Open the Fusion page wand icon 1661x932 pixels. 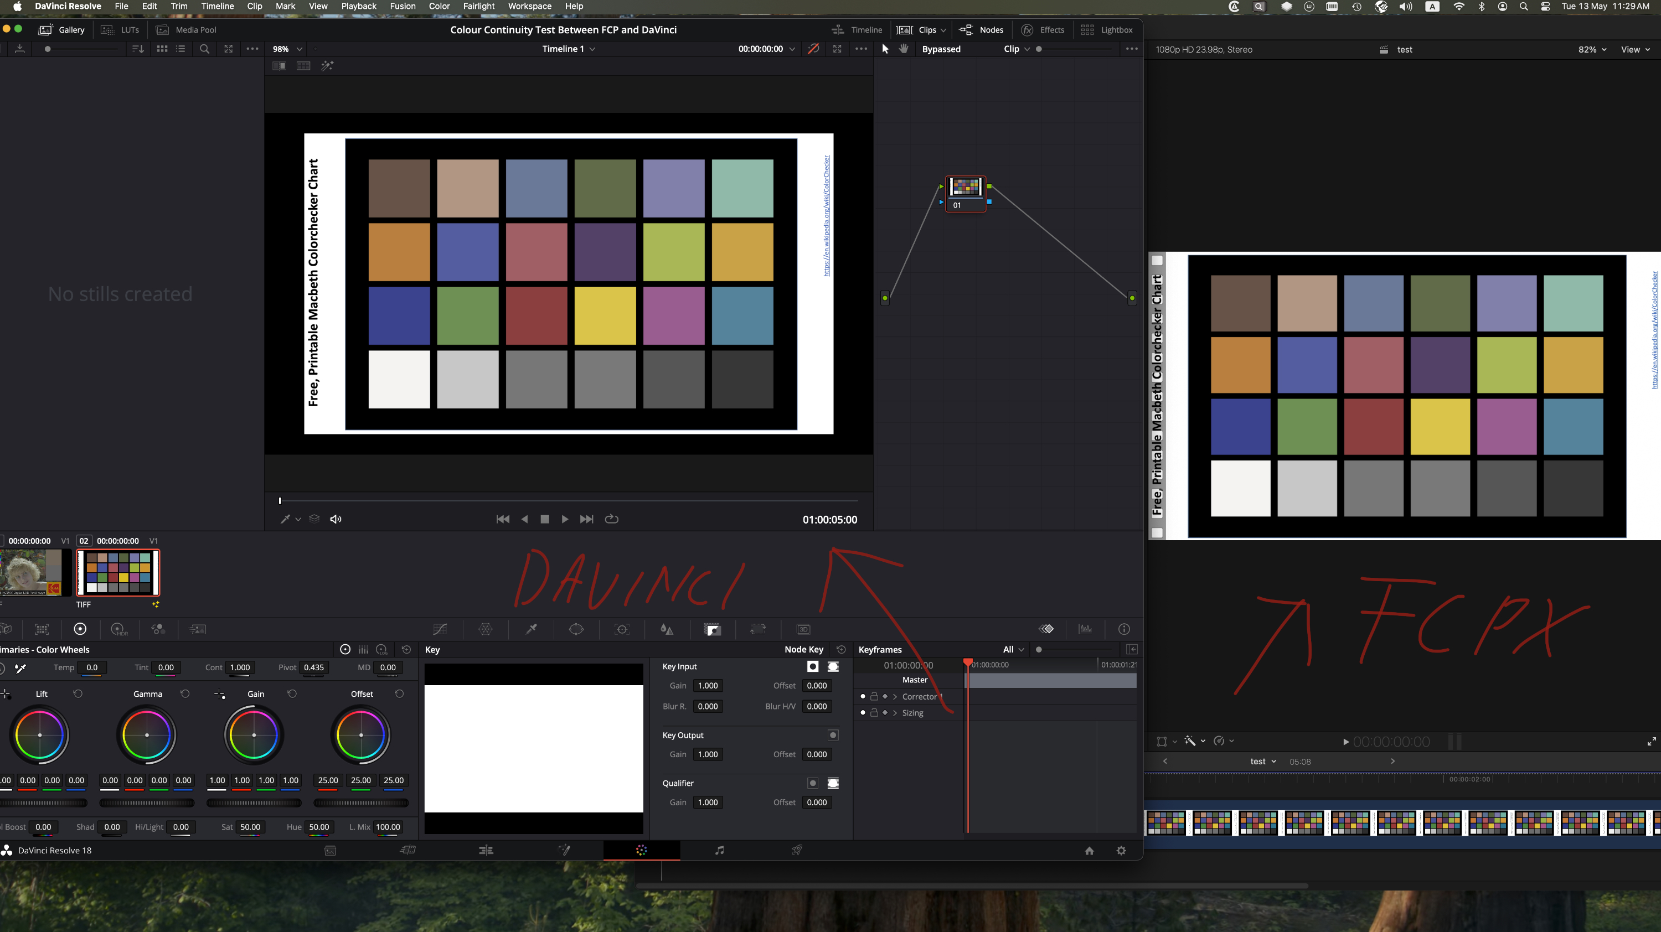564,850
